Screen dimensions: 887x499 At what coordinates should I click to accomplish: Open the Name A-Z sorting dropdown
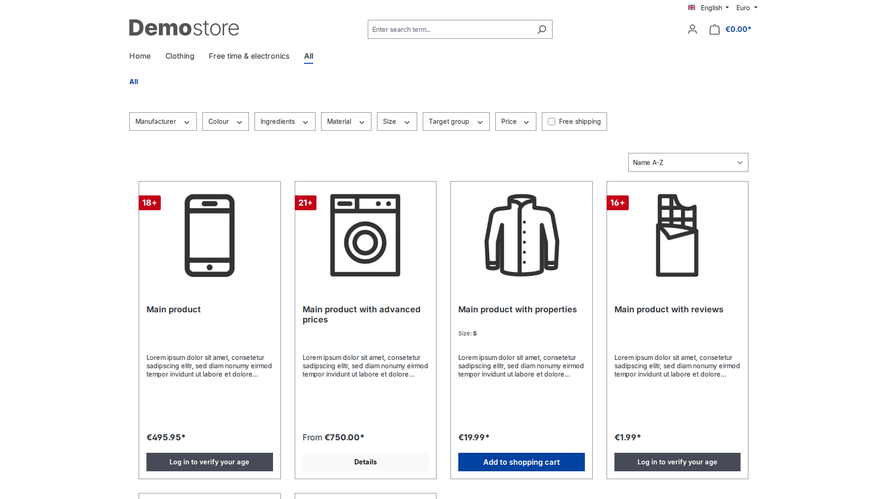pos(688,163)
